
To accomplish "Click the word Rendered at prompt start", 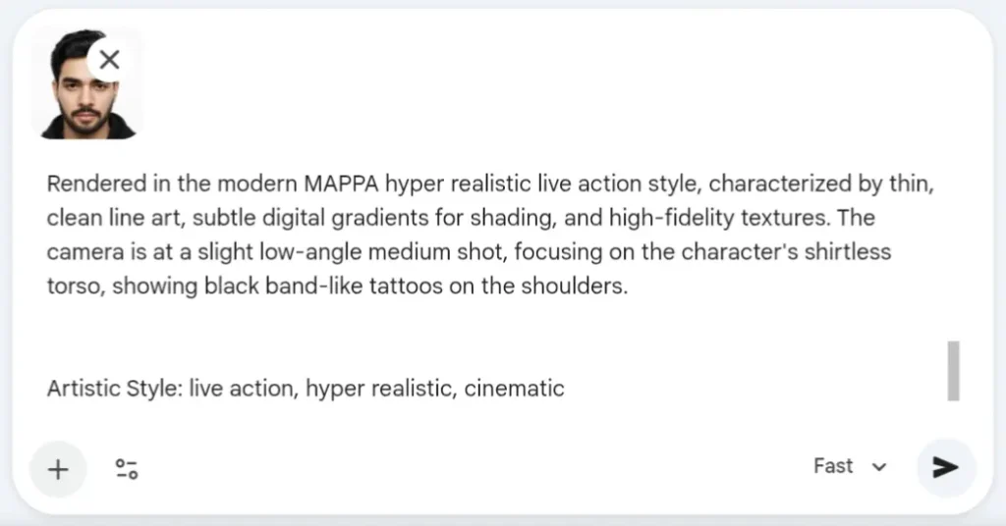I will click(x=84, y=184).
